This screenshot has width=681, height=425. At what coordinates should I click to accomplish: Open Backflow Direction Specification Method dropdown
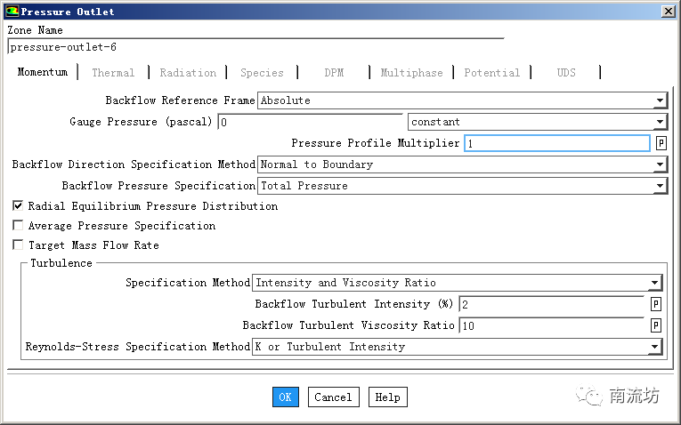pos(659,164)
